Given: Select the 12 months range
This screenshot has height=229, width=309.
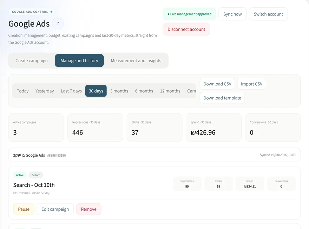Looking at the screenshot, I should [x=170, y=91].
